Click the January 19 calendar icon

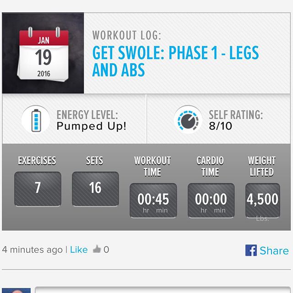(x=43, y=54)
